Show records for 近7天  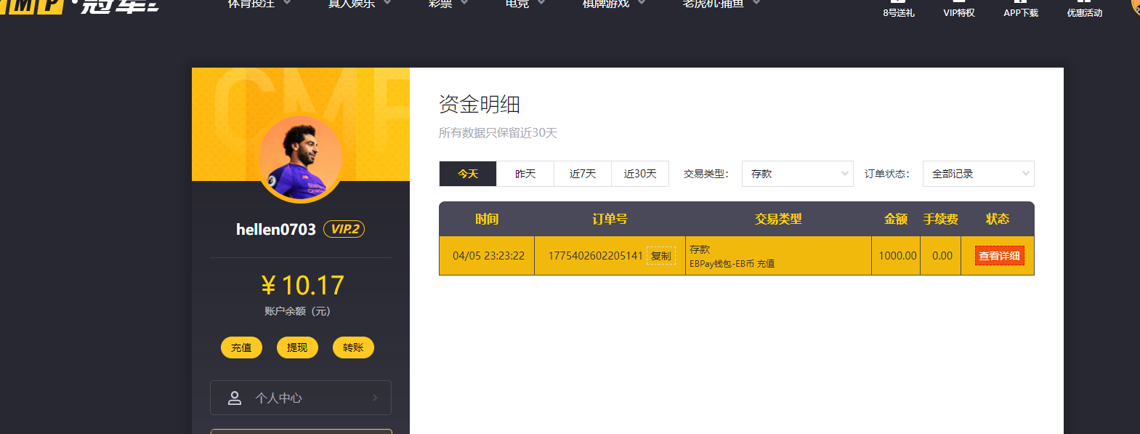(x=583, y=174)
